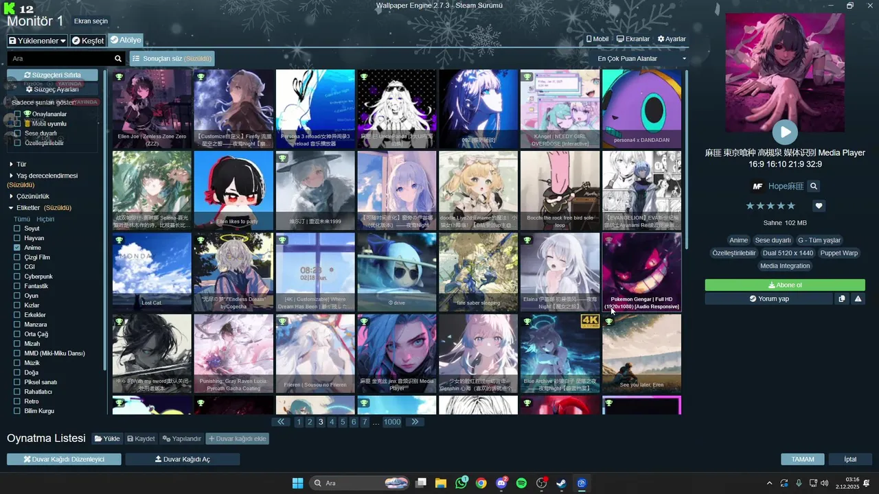This screenshot has width=879, height=494.
Task: Go to page 1 of results
Action: pyautogui.click(x=299, y=422)
